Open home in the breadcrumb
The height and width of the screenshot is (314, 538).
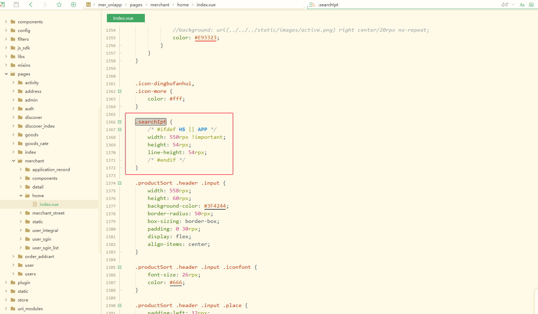coord(183,5)
